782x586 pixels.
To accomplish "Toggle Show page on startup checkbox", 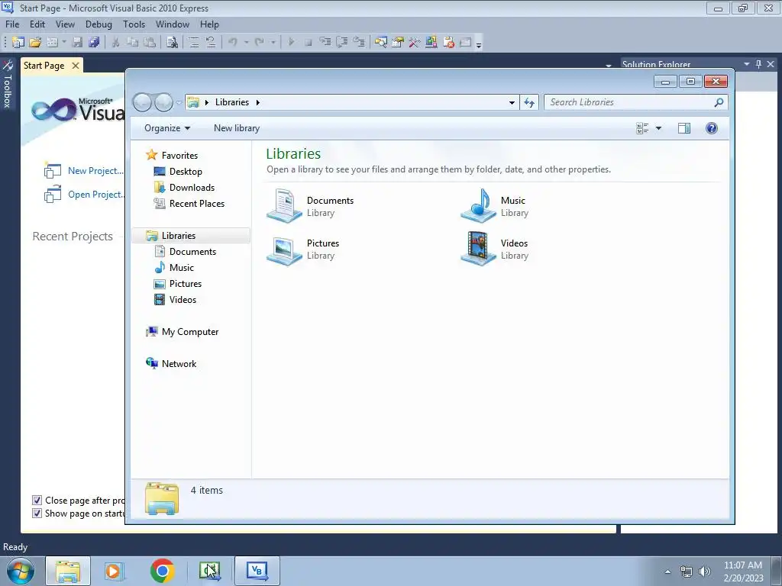I will tap(37, 513).
